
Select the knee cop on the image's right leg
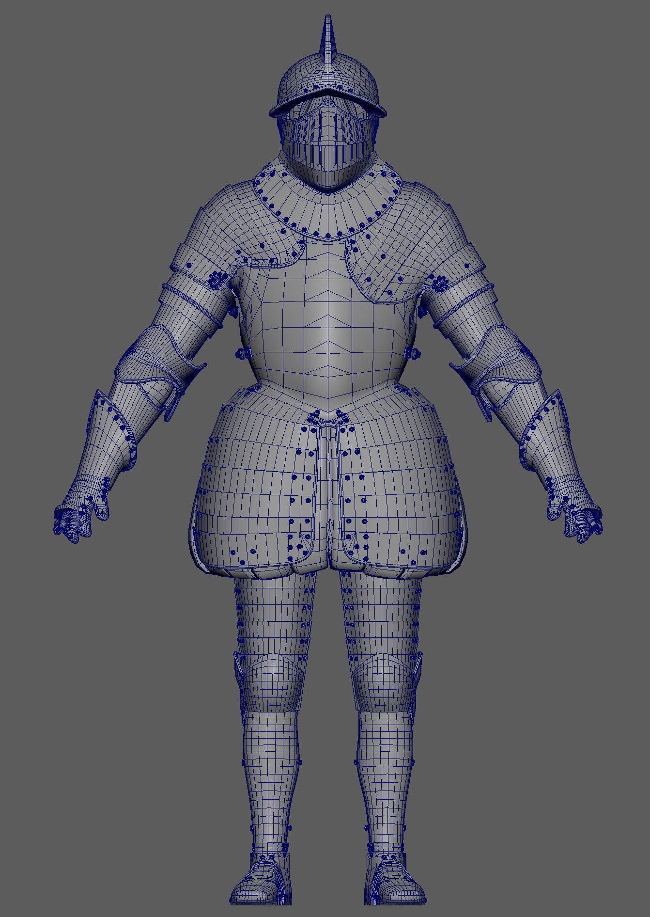tap(383, 683)
